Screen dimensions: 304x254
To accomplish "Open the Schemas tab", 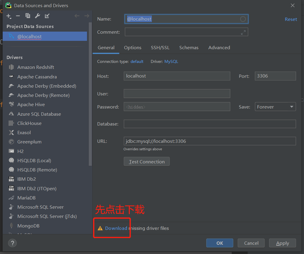I will point(189,48).
